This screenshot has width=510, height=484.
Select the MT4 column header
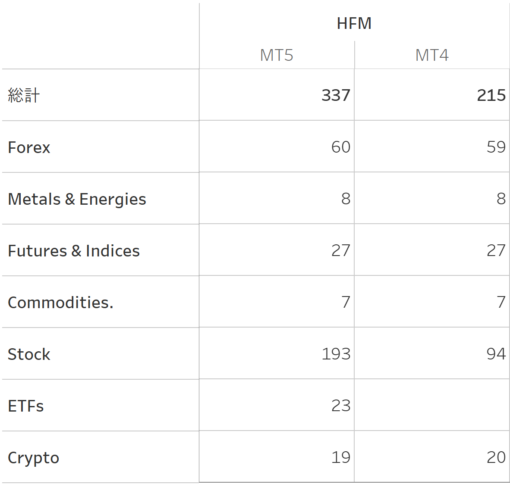432,55
